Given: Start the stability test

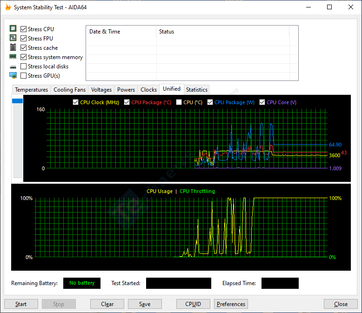Looking at the screenshot, I should 21,304.
